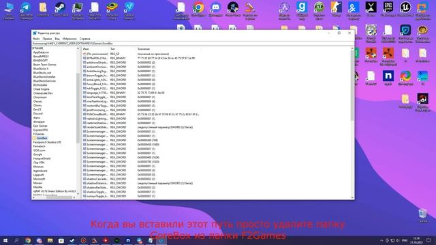
Task: Open the Вид menu
Action: 57,39
